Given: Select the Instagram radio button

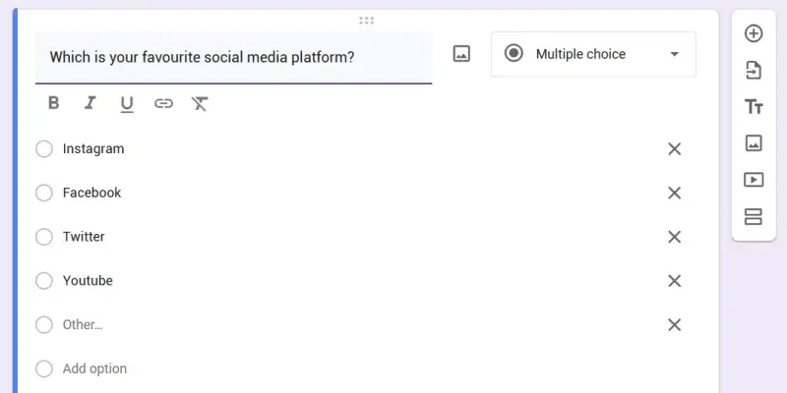Looking at the screenshot, I should click(x=44, y=149).
